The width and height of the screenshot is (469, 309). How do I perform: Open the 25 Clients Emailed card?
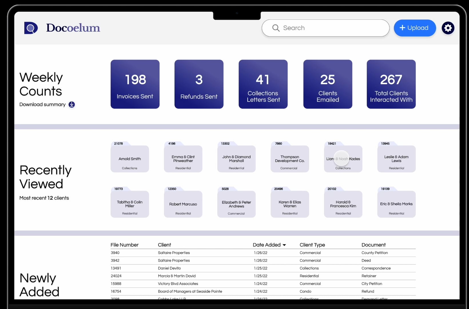point(328,84)
